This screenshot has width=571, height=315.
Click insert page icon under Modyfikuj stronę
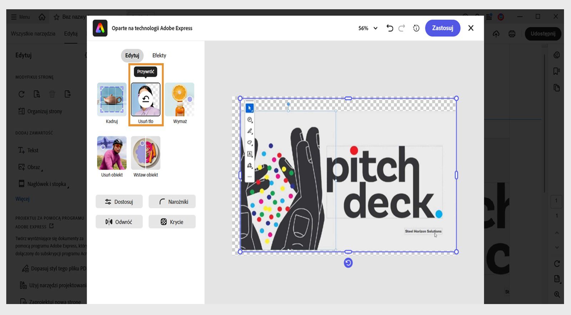click(x=67, y=94)
